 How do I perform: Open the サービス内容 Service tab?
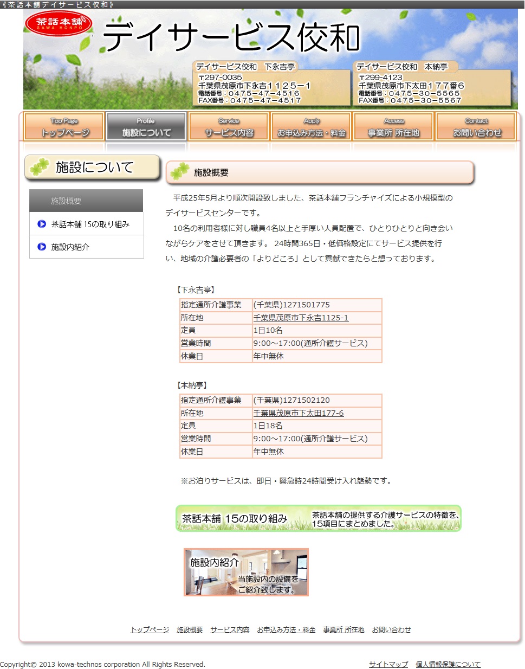[x=229, y=126]
